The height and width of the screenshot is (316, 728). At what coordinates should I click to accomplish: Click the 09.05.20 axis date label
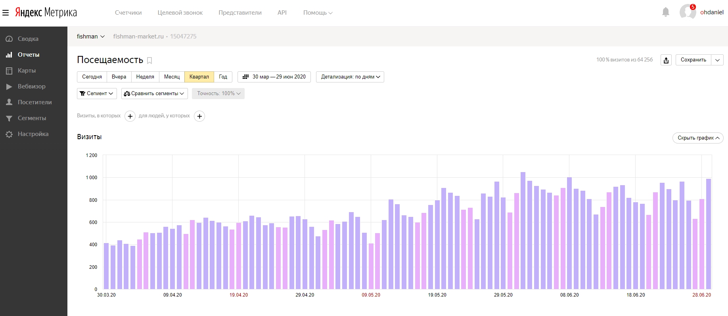point(371,295)
